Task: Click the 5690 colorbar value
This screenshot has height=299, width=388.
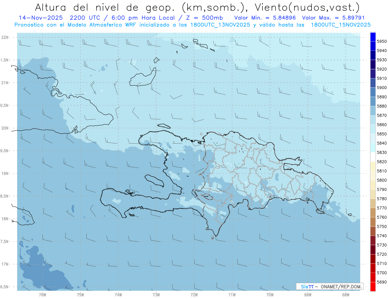Action: click(x=382, y=282)
